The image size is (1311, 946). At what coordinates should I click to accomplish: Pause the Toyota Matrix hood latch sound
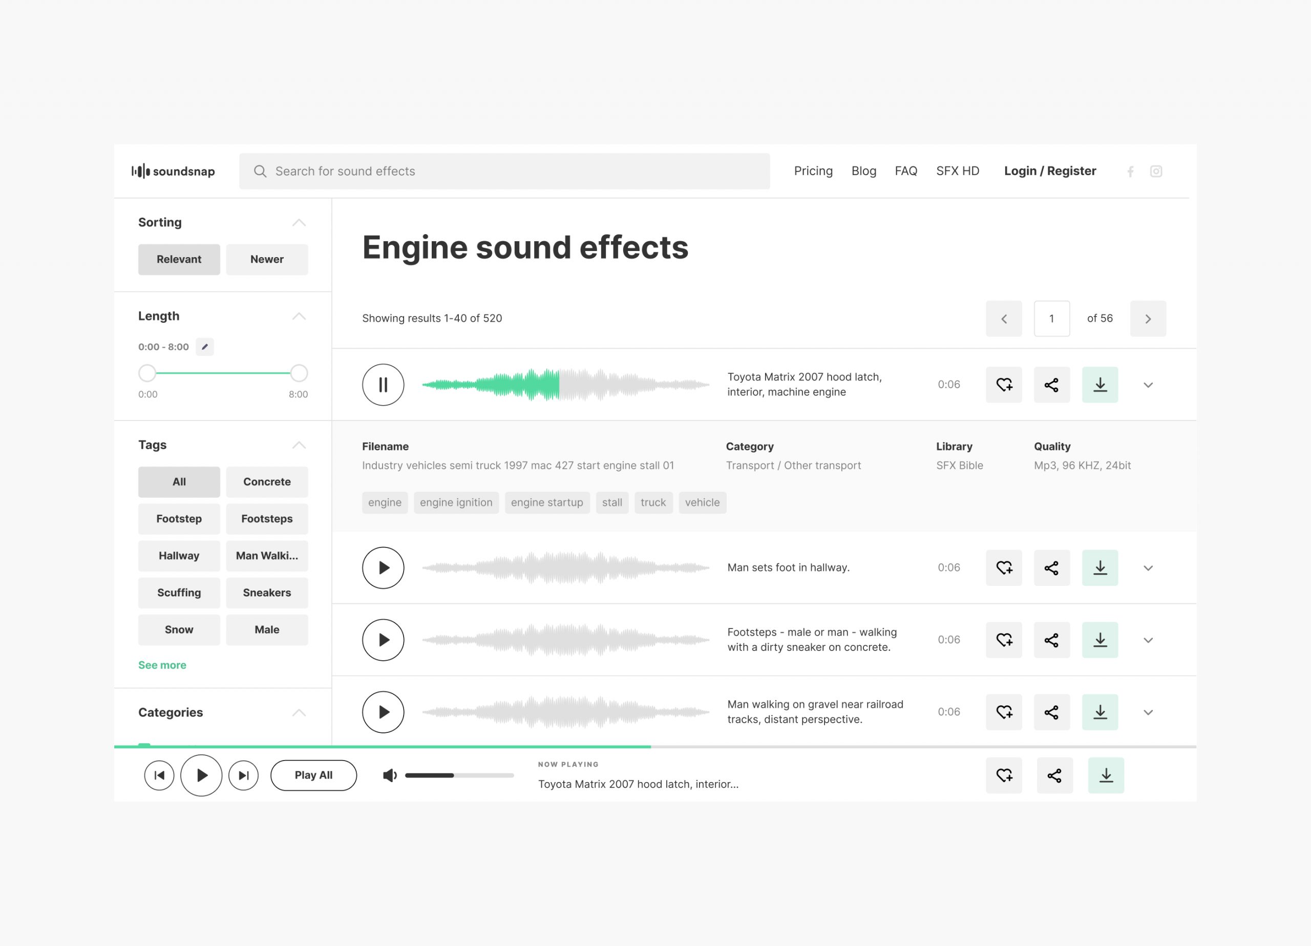coord(383,385)
